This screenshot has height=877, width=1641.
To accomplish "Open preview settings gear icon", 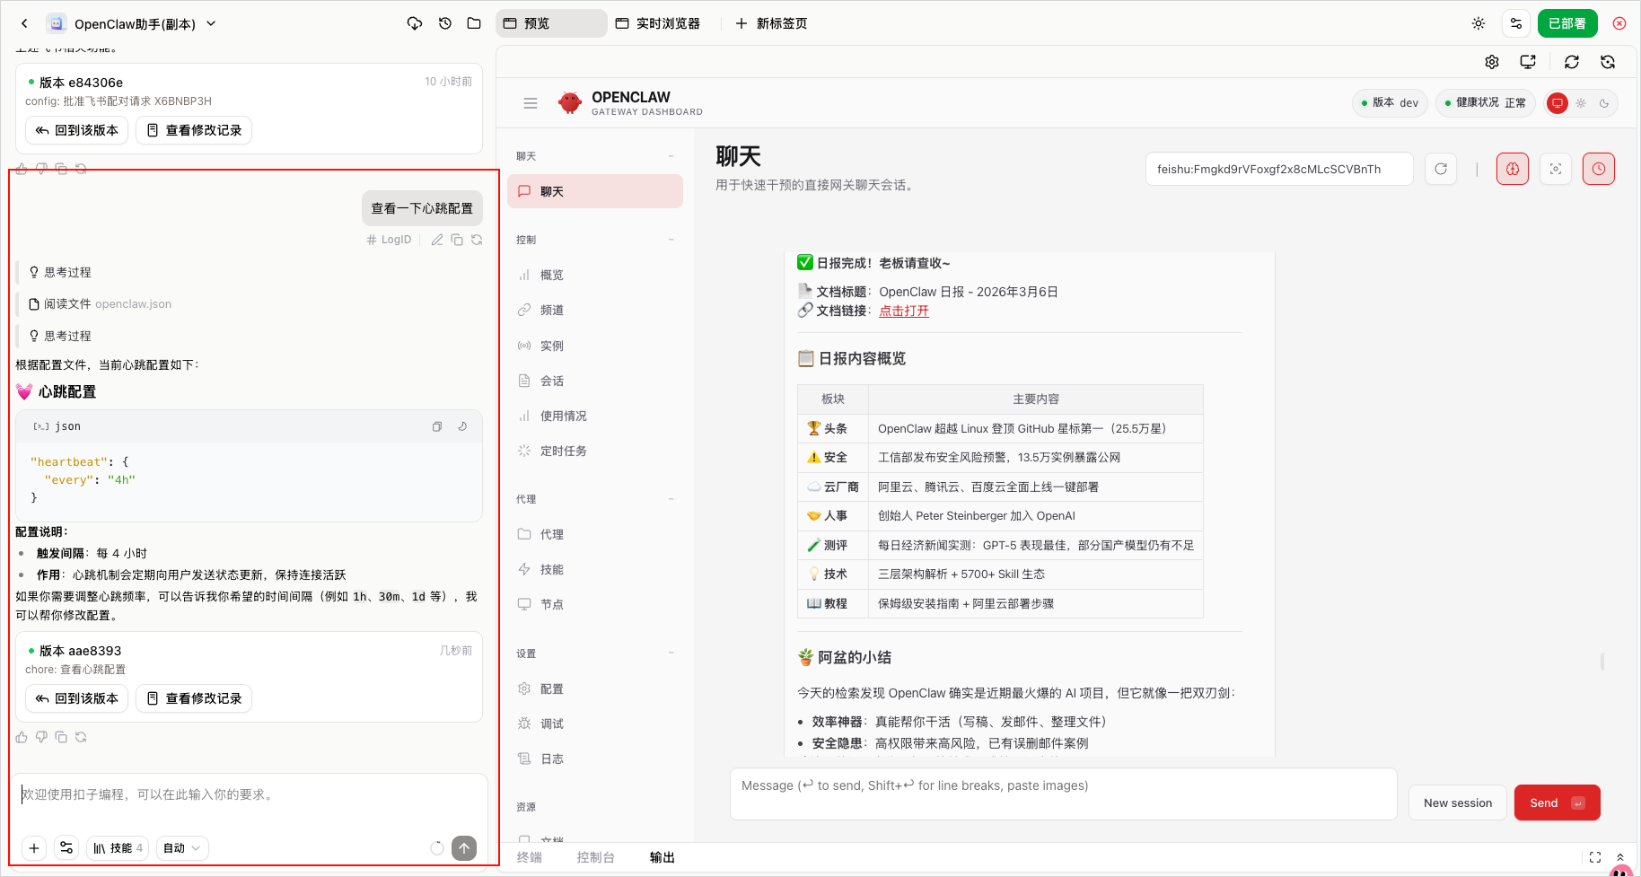I will (1492, 62).
